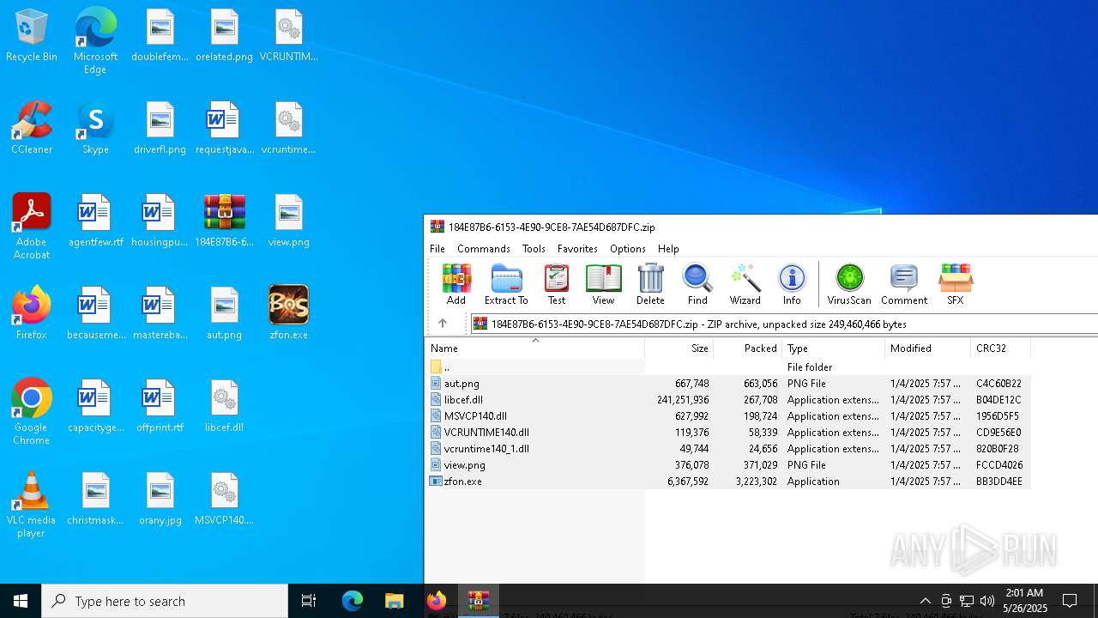Sort files by Name column header
Image resolution: width=1098 pixels, height=618 pixels.
pos(534,348)
